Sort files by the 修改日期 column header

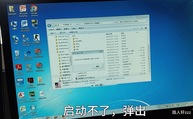(x=109, y=34)
